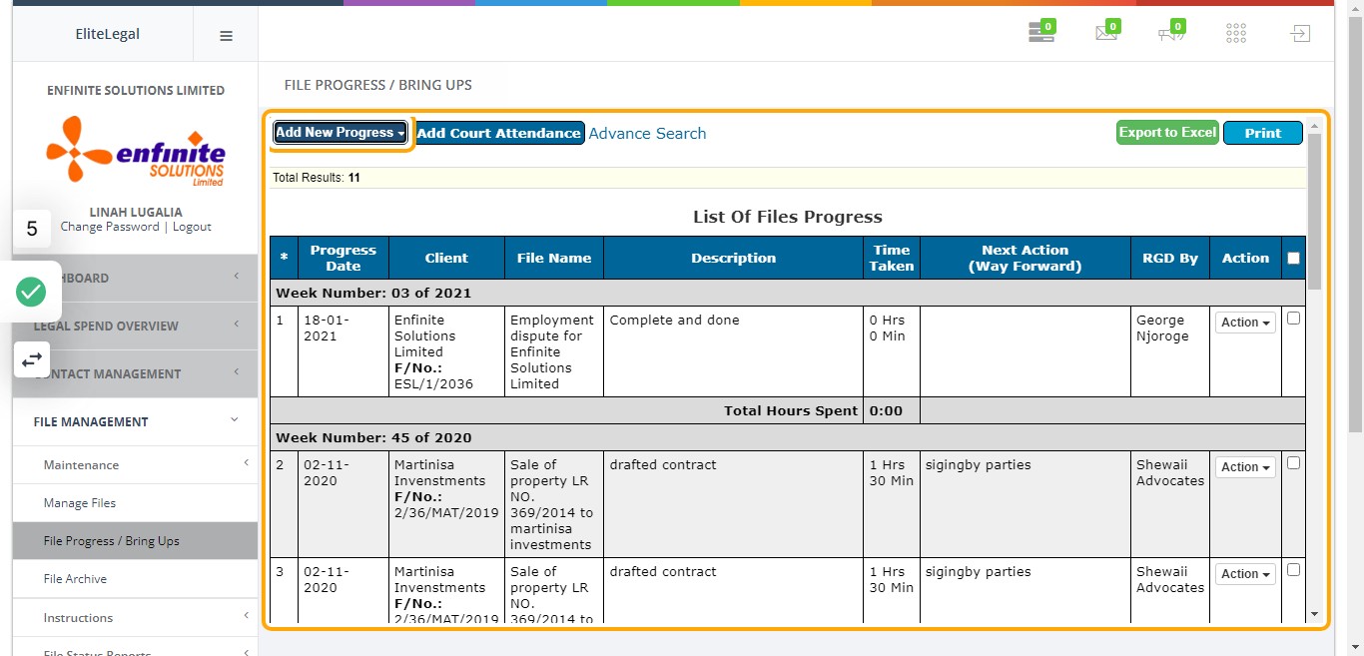Click the Print button

(x=1262, y=133)
